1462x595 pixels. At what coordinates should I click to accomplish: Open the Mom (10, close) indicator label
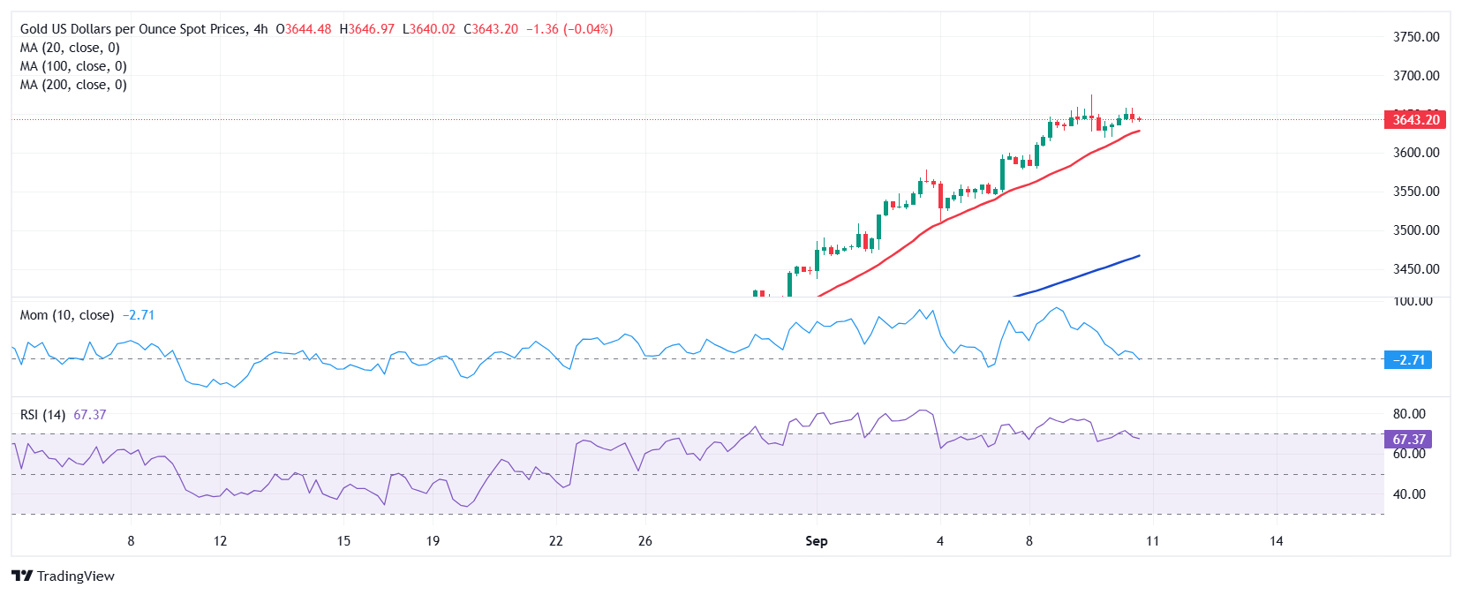67,315
